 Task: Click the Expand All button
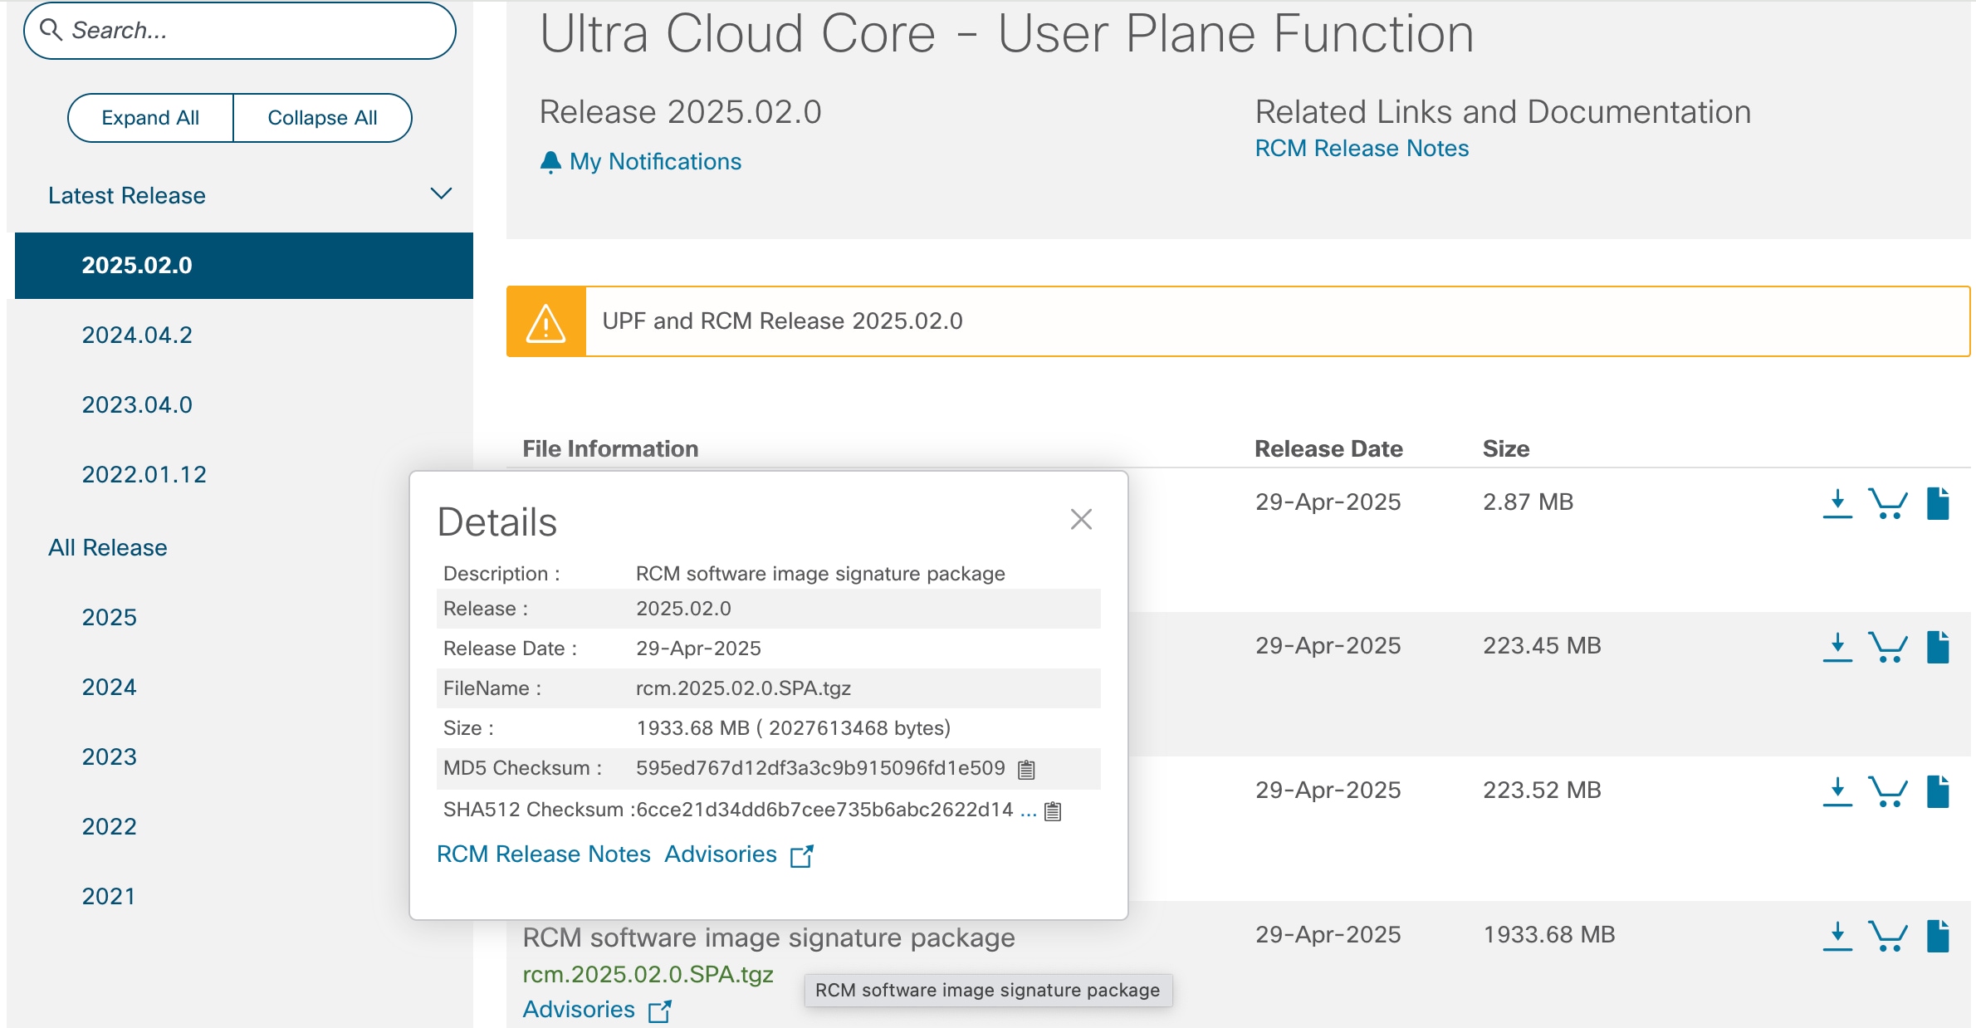[149, 117]
